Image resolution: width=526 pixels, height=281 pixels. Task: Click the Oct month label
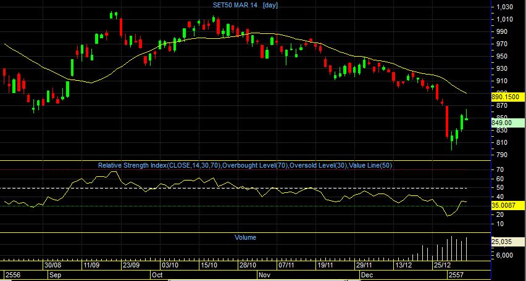point(157,275)
